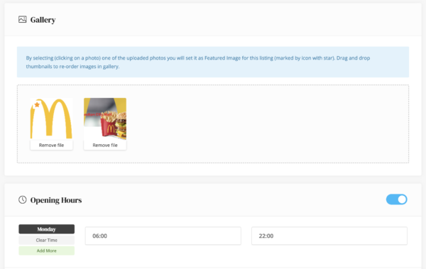This screenshot has width=426, height=269.
Task: Click the clock icon beside Opening Hours
Action: click(x=23, y=199)
